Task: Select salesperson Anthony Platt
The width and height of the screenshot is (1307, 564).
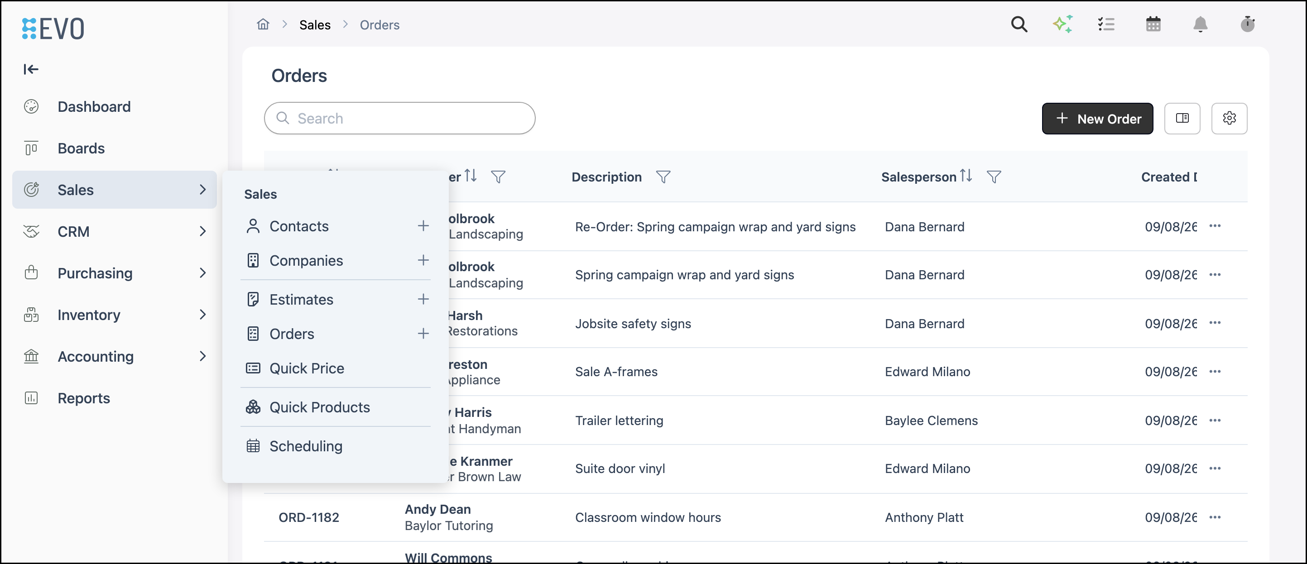Action: click(x=924, y=517)
